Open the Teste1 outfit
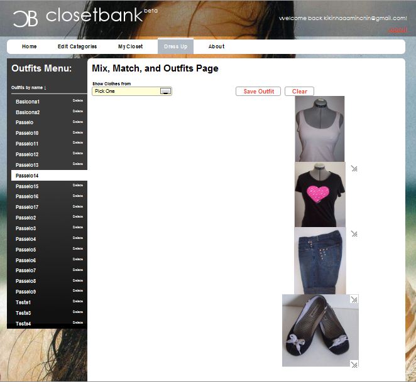 [x=23, y=302]
